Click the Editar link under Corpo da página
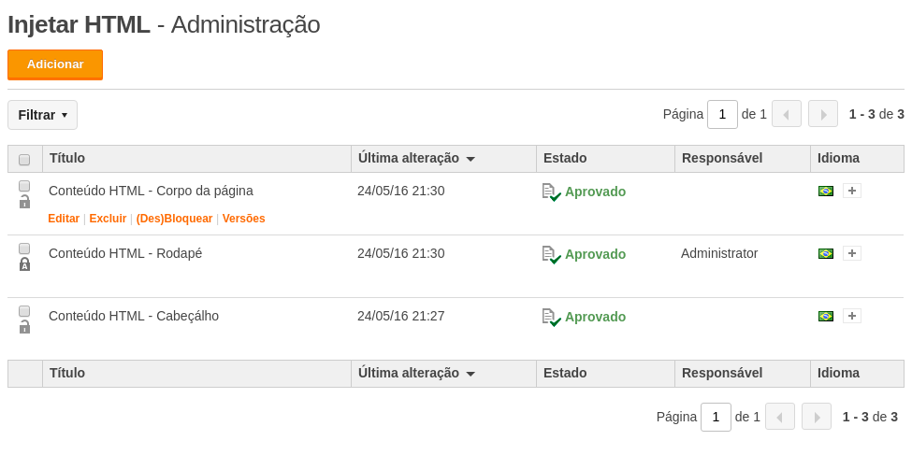This screenshot has width=912, height=455. click(64, 219)
